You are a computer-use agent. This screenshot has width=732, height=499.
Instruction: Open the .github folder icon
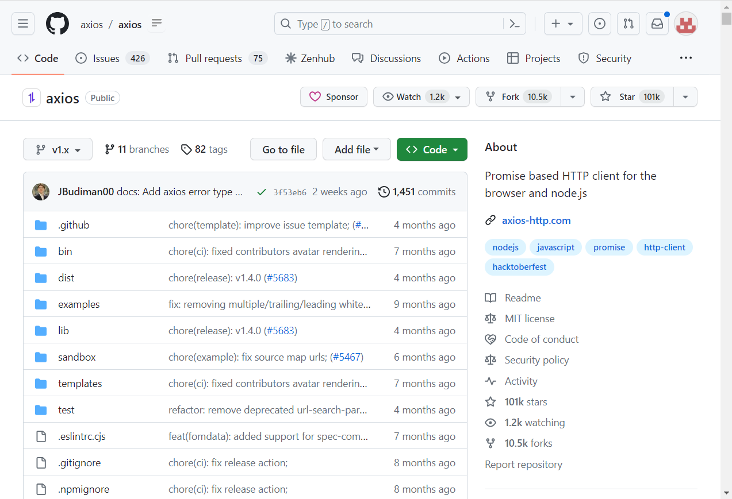41,225
